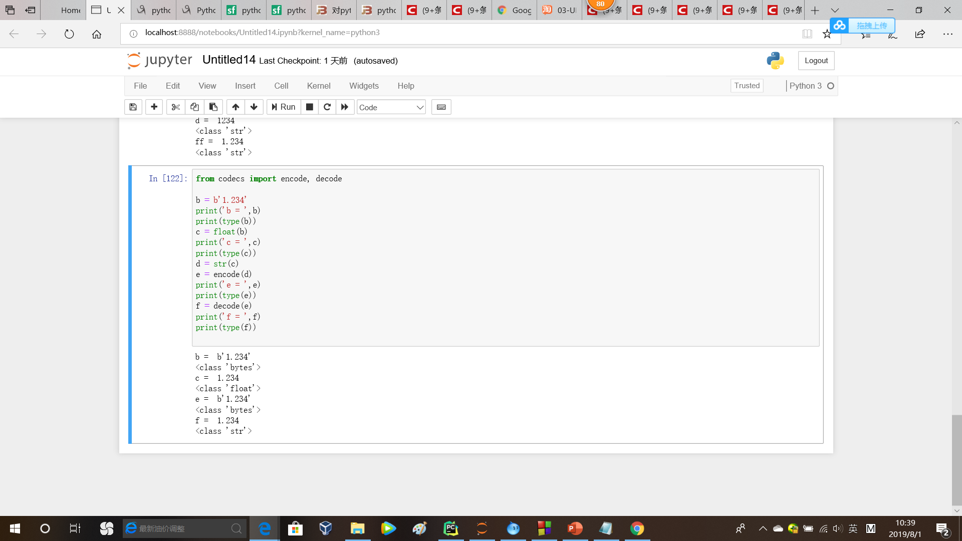
Task: Click the Paste cells below icon
Action: click(x=213, y=107)
